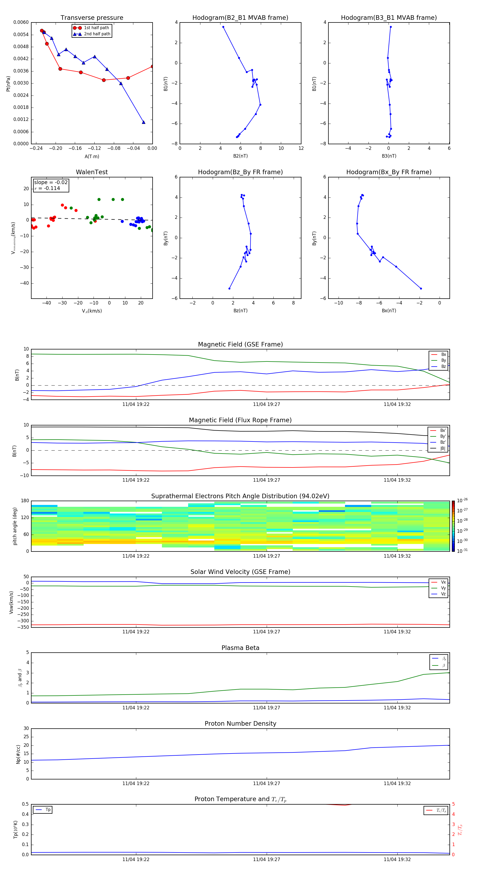Click the "Solar Wind Velocity (GSE Frame)" title

pos(240,572)
